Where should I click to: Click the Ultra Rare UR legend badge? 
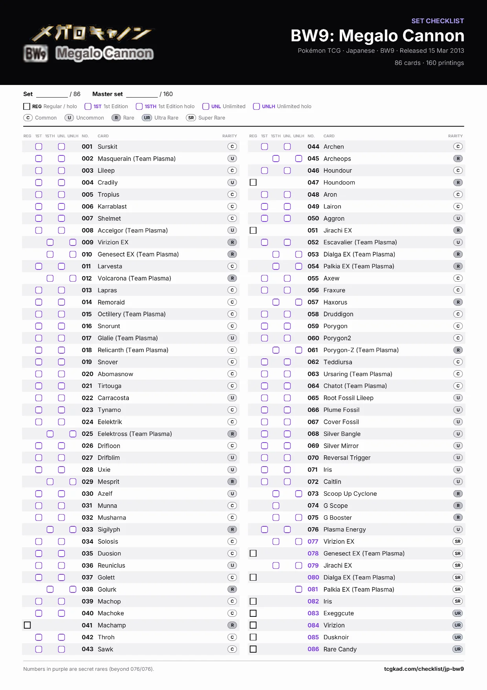[x=147, y=118]
